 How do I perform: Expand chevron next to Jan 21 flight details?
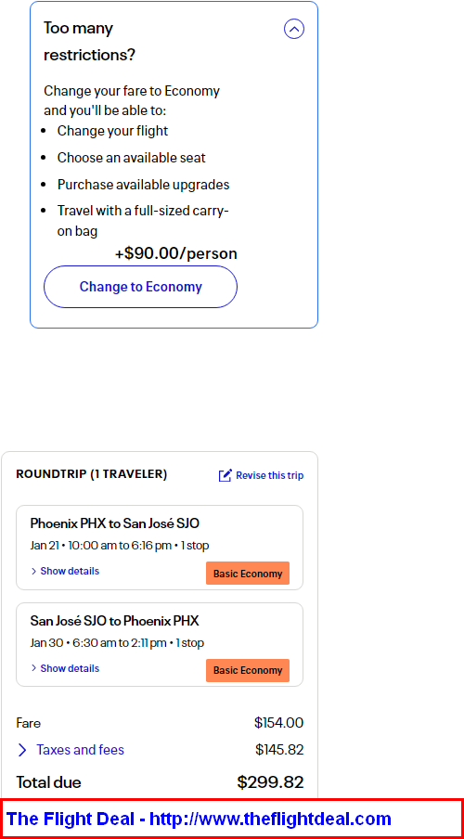pos(34,572)
